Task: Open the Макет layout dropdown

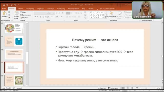Action: click(x=24, y=12)
